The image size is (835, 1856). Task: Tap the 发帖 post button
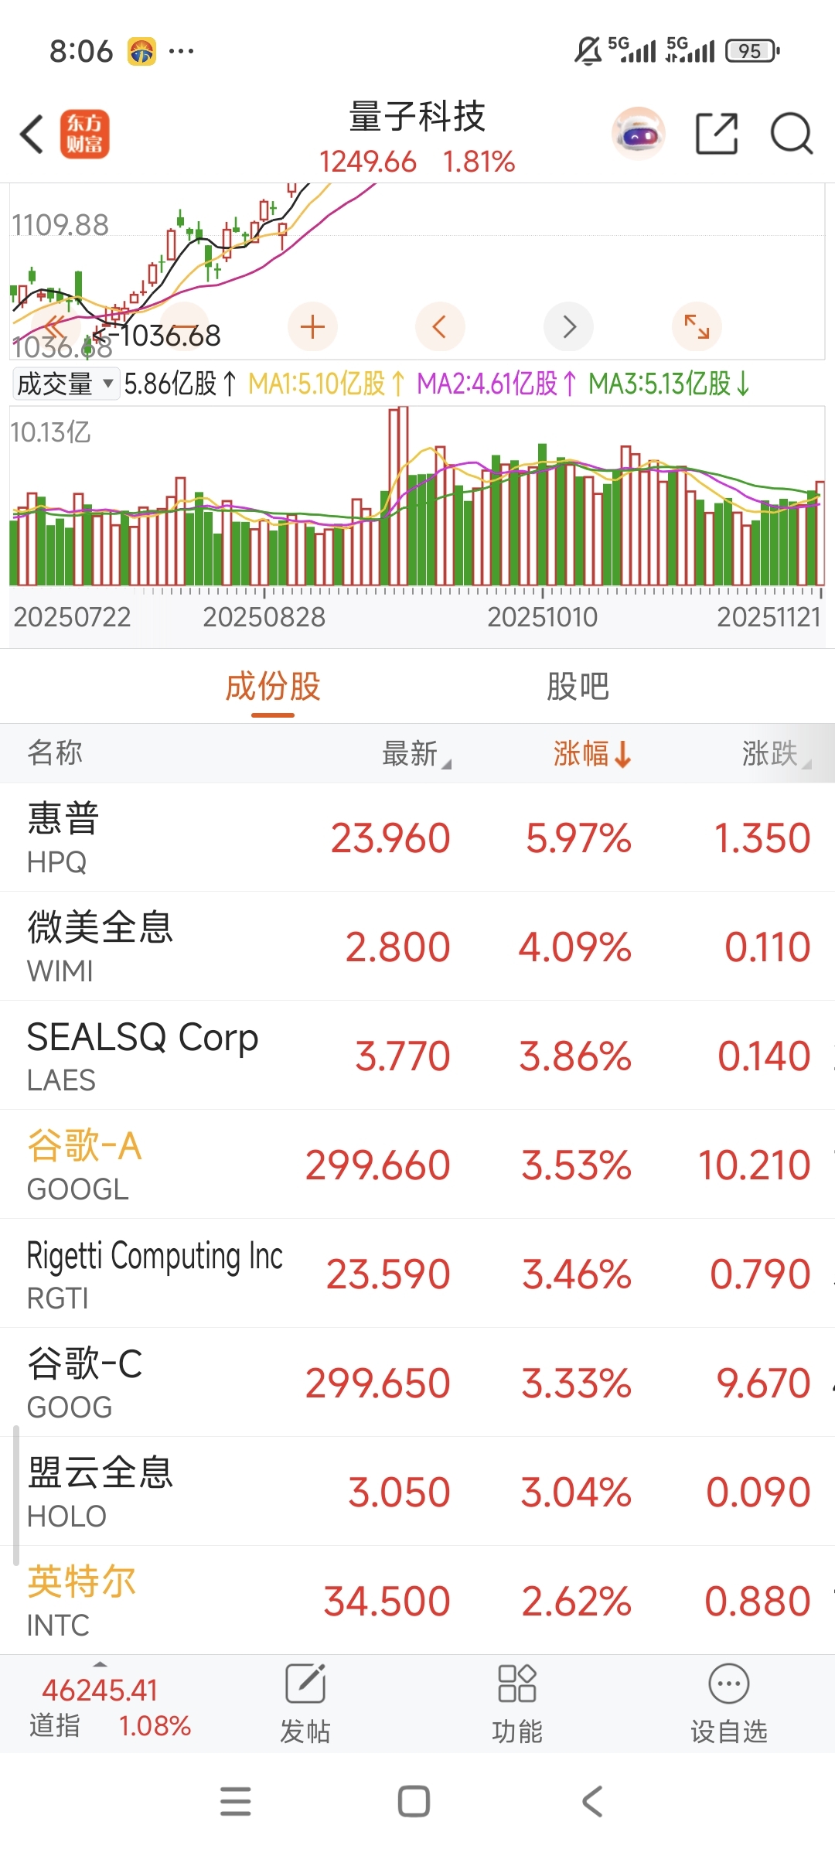click(x=305, y=1704)
